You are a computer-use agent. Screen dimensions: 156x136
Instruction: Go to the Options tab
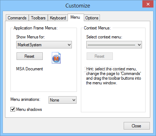92,18
